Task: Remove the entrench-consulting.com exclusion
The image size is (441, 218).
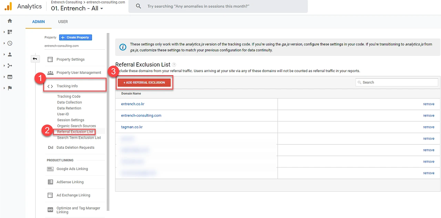Action: (x=429, y=116)
